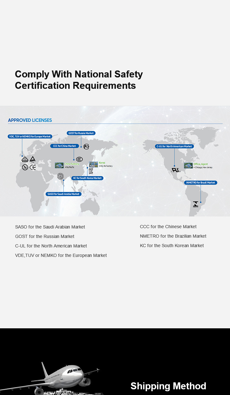230x395 pixels.
Task: Click the China Factory photo thumbnail
Action: pyautogui.click(x=59, y=165)
